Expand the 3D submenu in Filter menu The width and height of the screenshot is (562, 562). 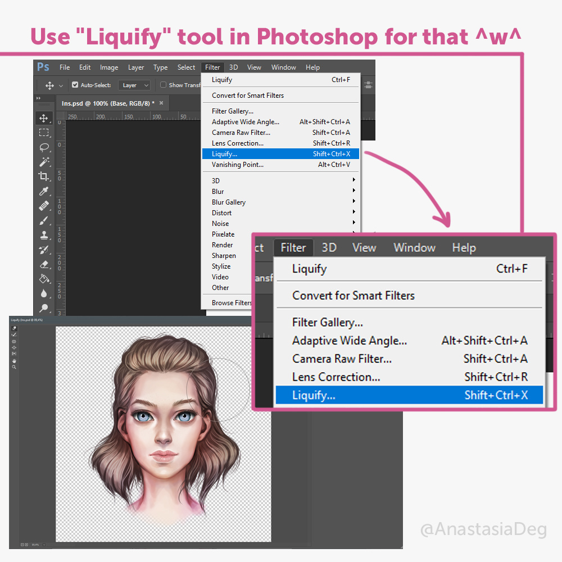[279, 180]
